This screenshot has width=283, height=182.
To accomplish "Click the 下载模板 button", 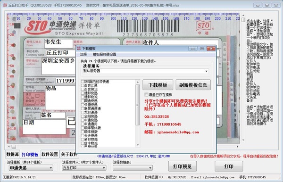I will (158, 85).
